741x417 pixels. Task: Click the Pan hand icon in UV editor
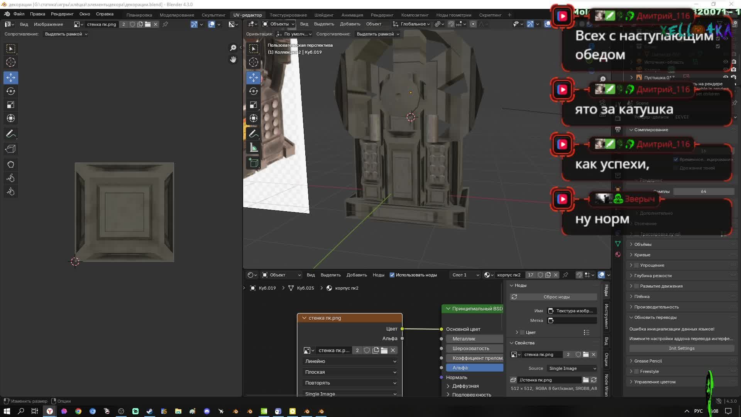[233, 59]
